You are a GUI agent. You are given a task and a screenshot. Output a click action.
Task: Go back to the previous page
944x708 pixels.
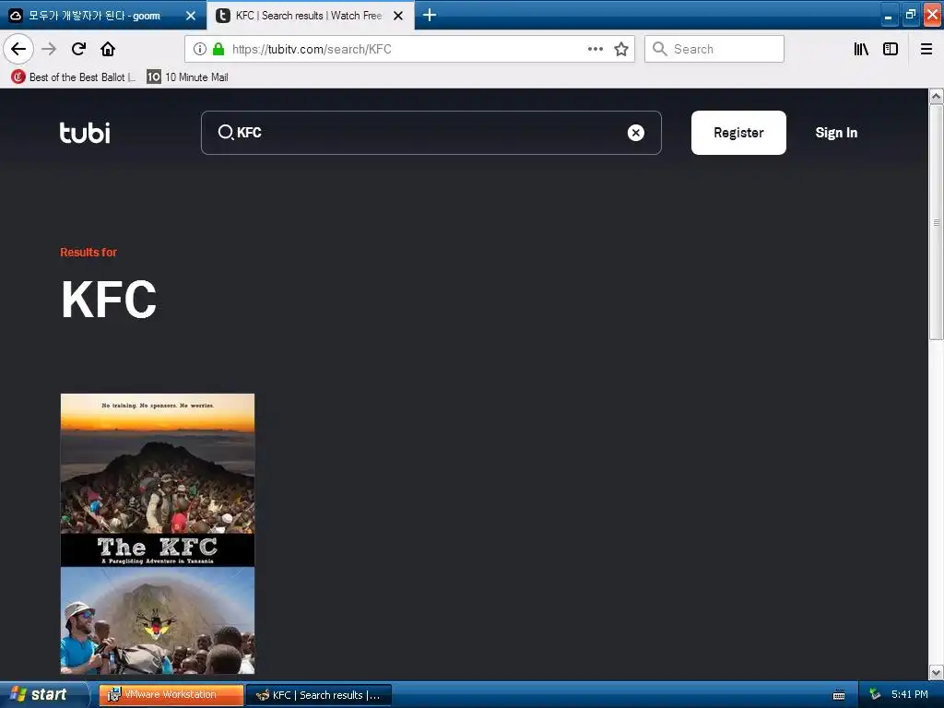[x=18, y=49]
